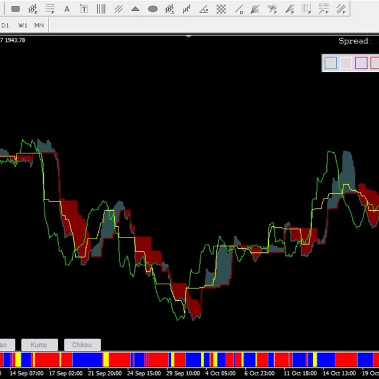Viewport: 379px width, 379px height.
Task: Switch chart to W1 timeframe
Action: pyautogui.click(x=23, y=25)
